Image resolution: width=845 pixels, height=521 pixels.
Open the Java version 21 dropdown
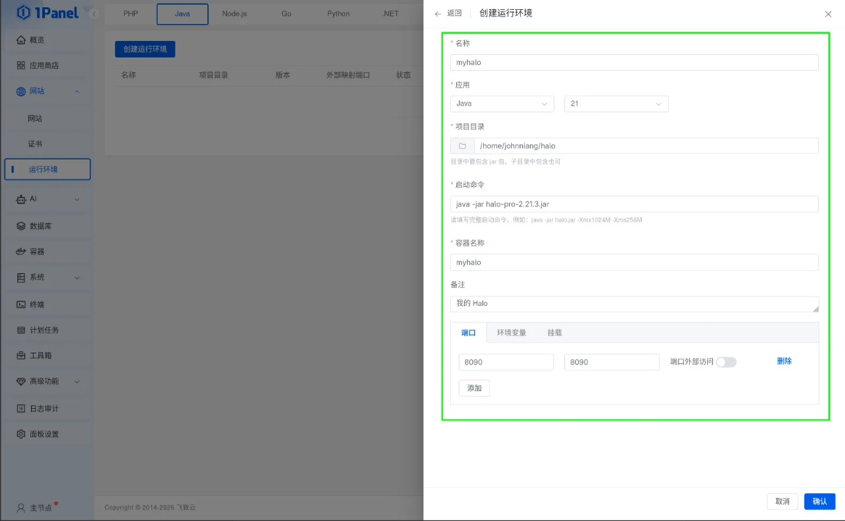tap(616, 104)
